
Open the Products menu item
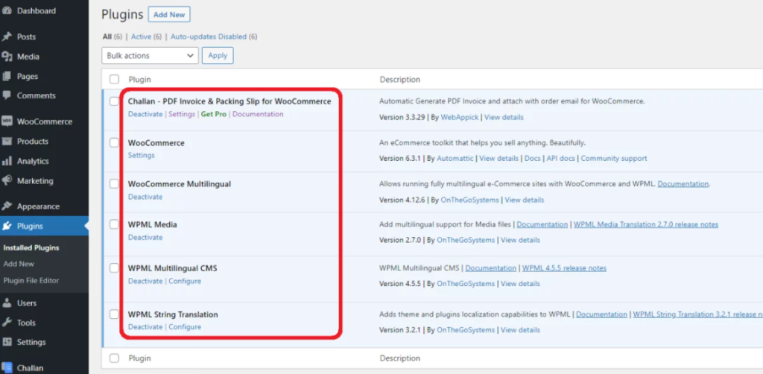33,142
